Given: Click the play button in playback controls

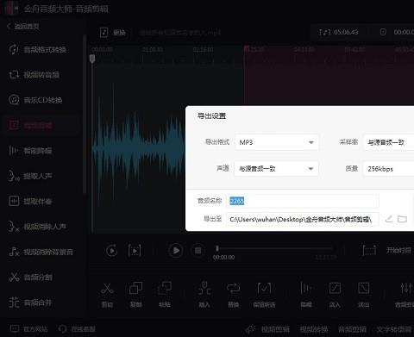Looking at the screenshot, I should click(176, 251).
